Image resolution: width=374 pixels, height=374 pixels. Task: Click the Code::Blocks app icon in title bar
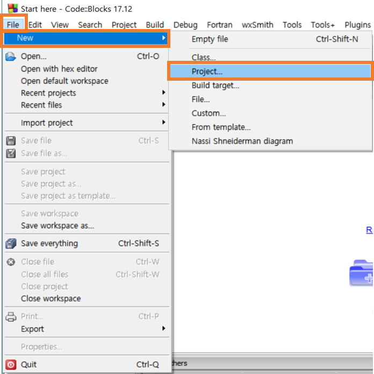(13, 9)
